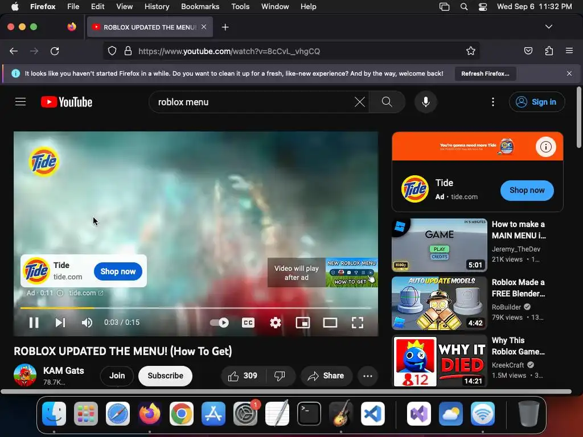Screen dimensions: 583x437
Task: Enable miniplayer mode icon
Action: (x=303, y=323)
